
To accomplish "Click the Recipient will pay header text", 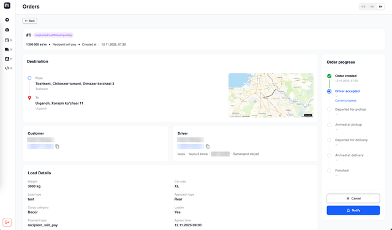I will point(64,45).
